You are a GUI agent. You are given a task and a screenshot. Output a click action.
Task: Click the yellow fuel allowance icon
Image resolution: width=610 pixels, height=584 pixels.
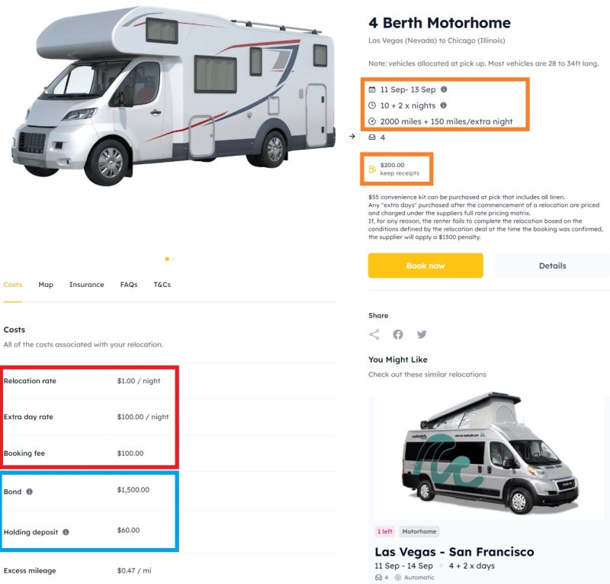click(372, 169)
